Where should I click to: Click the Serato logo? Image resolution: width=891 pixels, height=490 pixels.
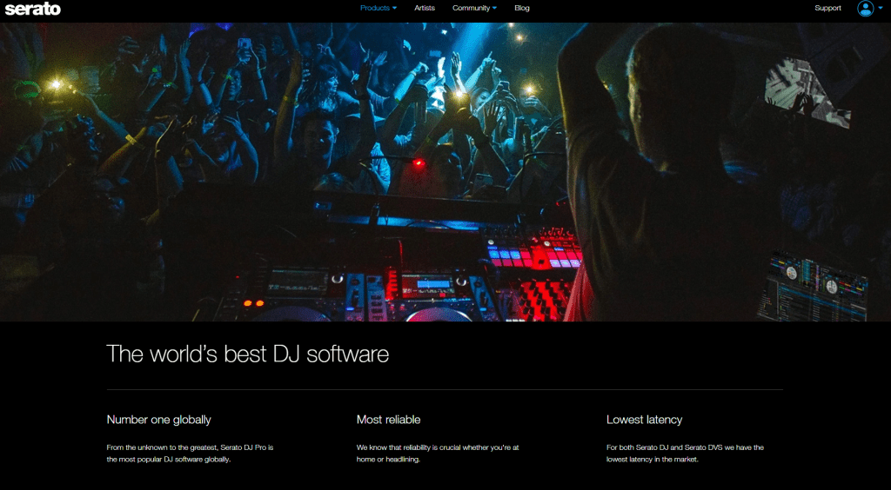click(33, 9)
